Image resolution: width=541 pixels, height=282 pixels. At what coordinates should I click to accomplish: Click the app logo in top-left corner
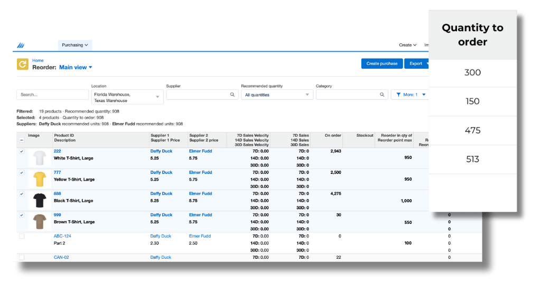pyautogui.click(x=21, y=45)
